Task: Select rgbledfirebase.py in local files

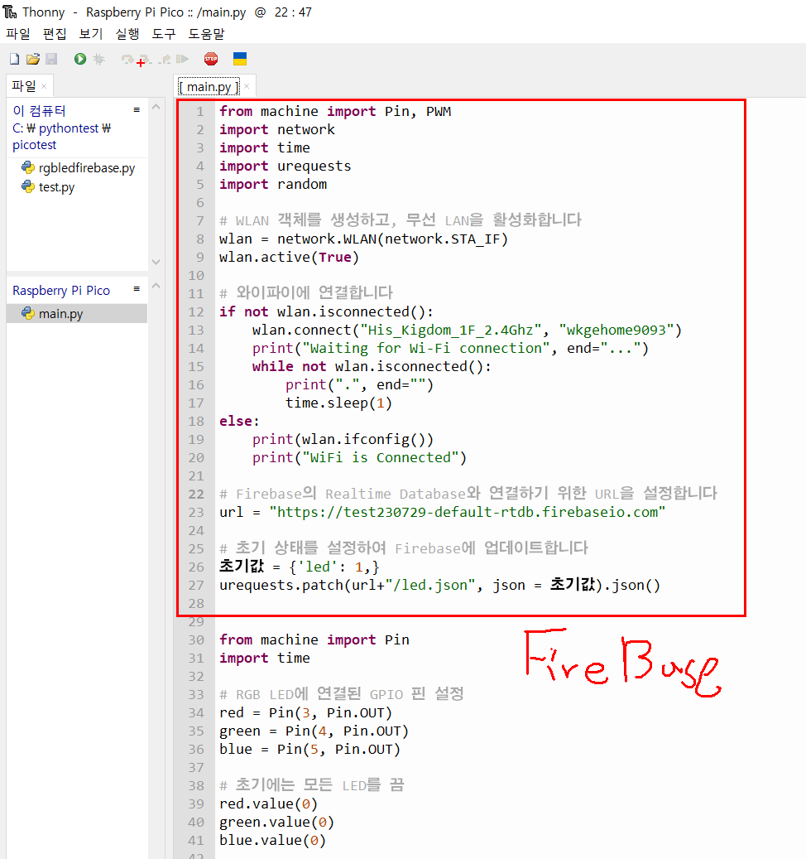Action: 86,168
